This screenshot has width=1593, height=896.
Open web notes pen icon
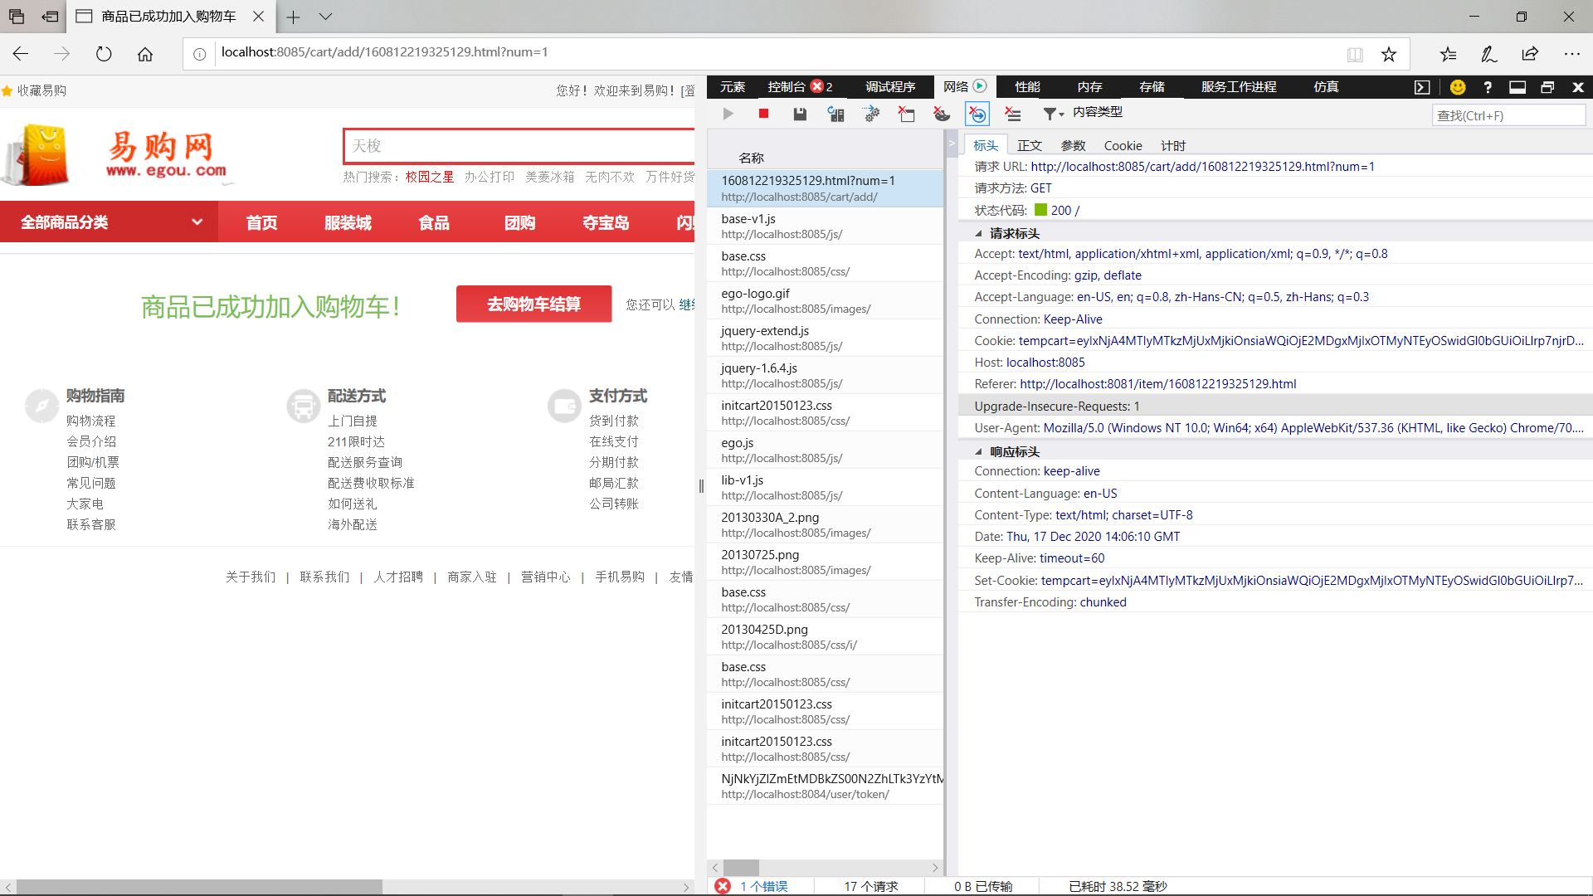pyautogui.click(x=1489, y=54)
